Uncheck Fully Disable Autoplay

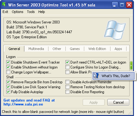8,92
